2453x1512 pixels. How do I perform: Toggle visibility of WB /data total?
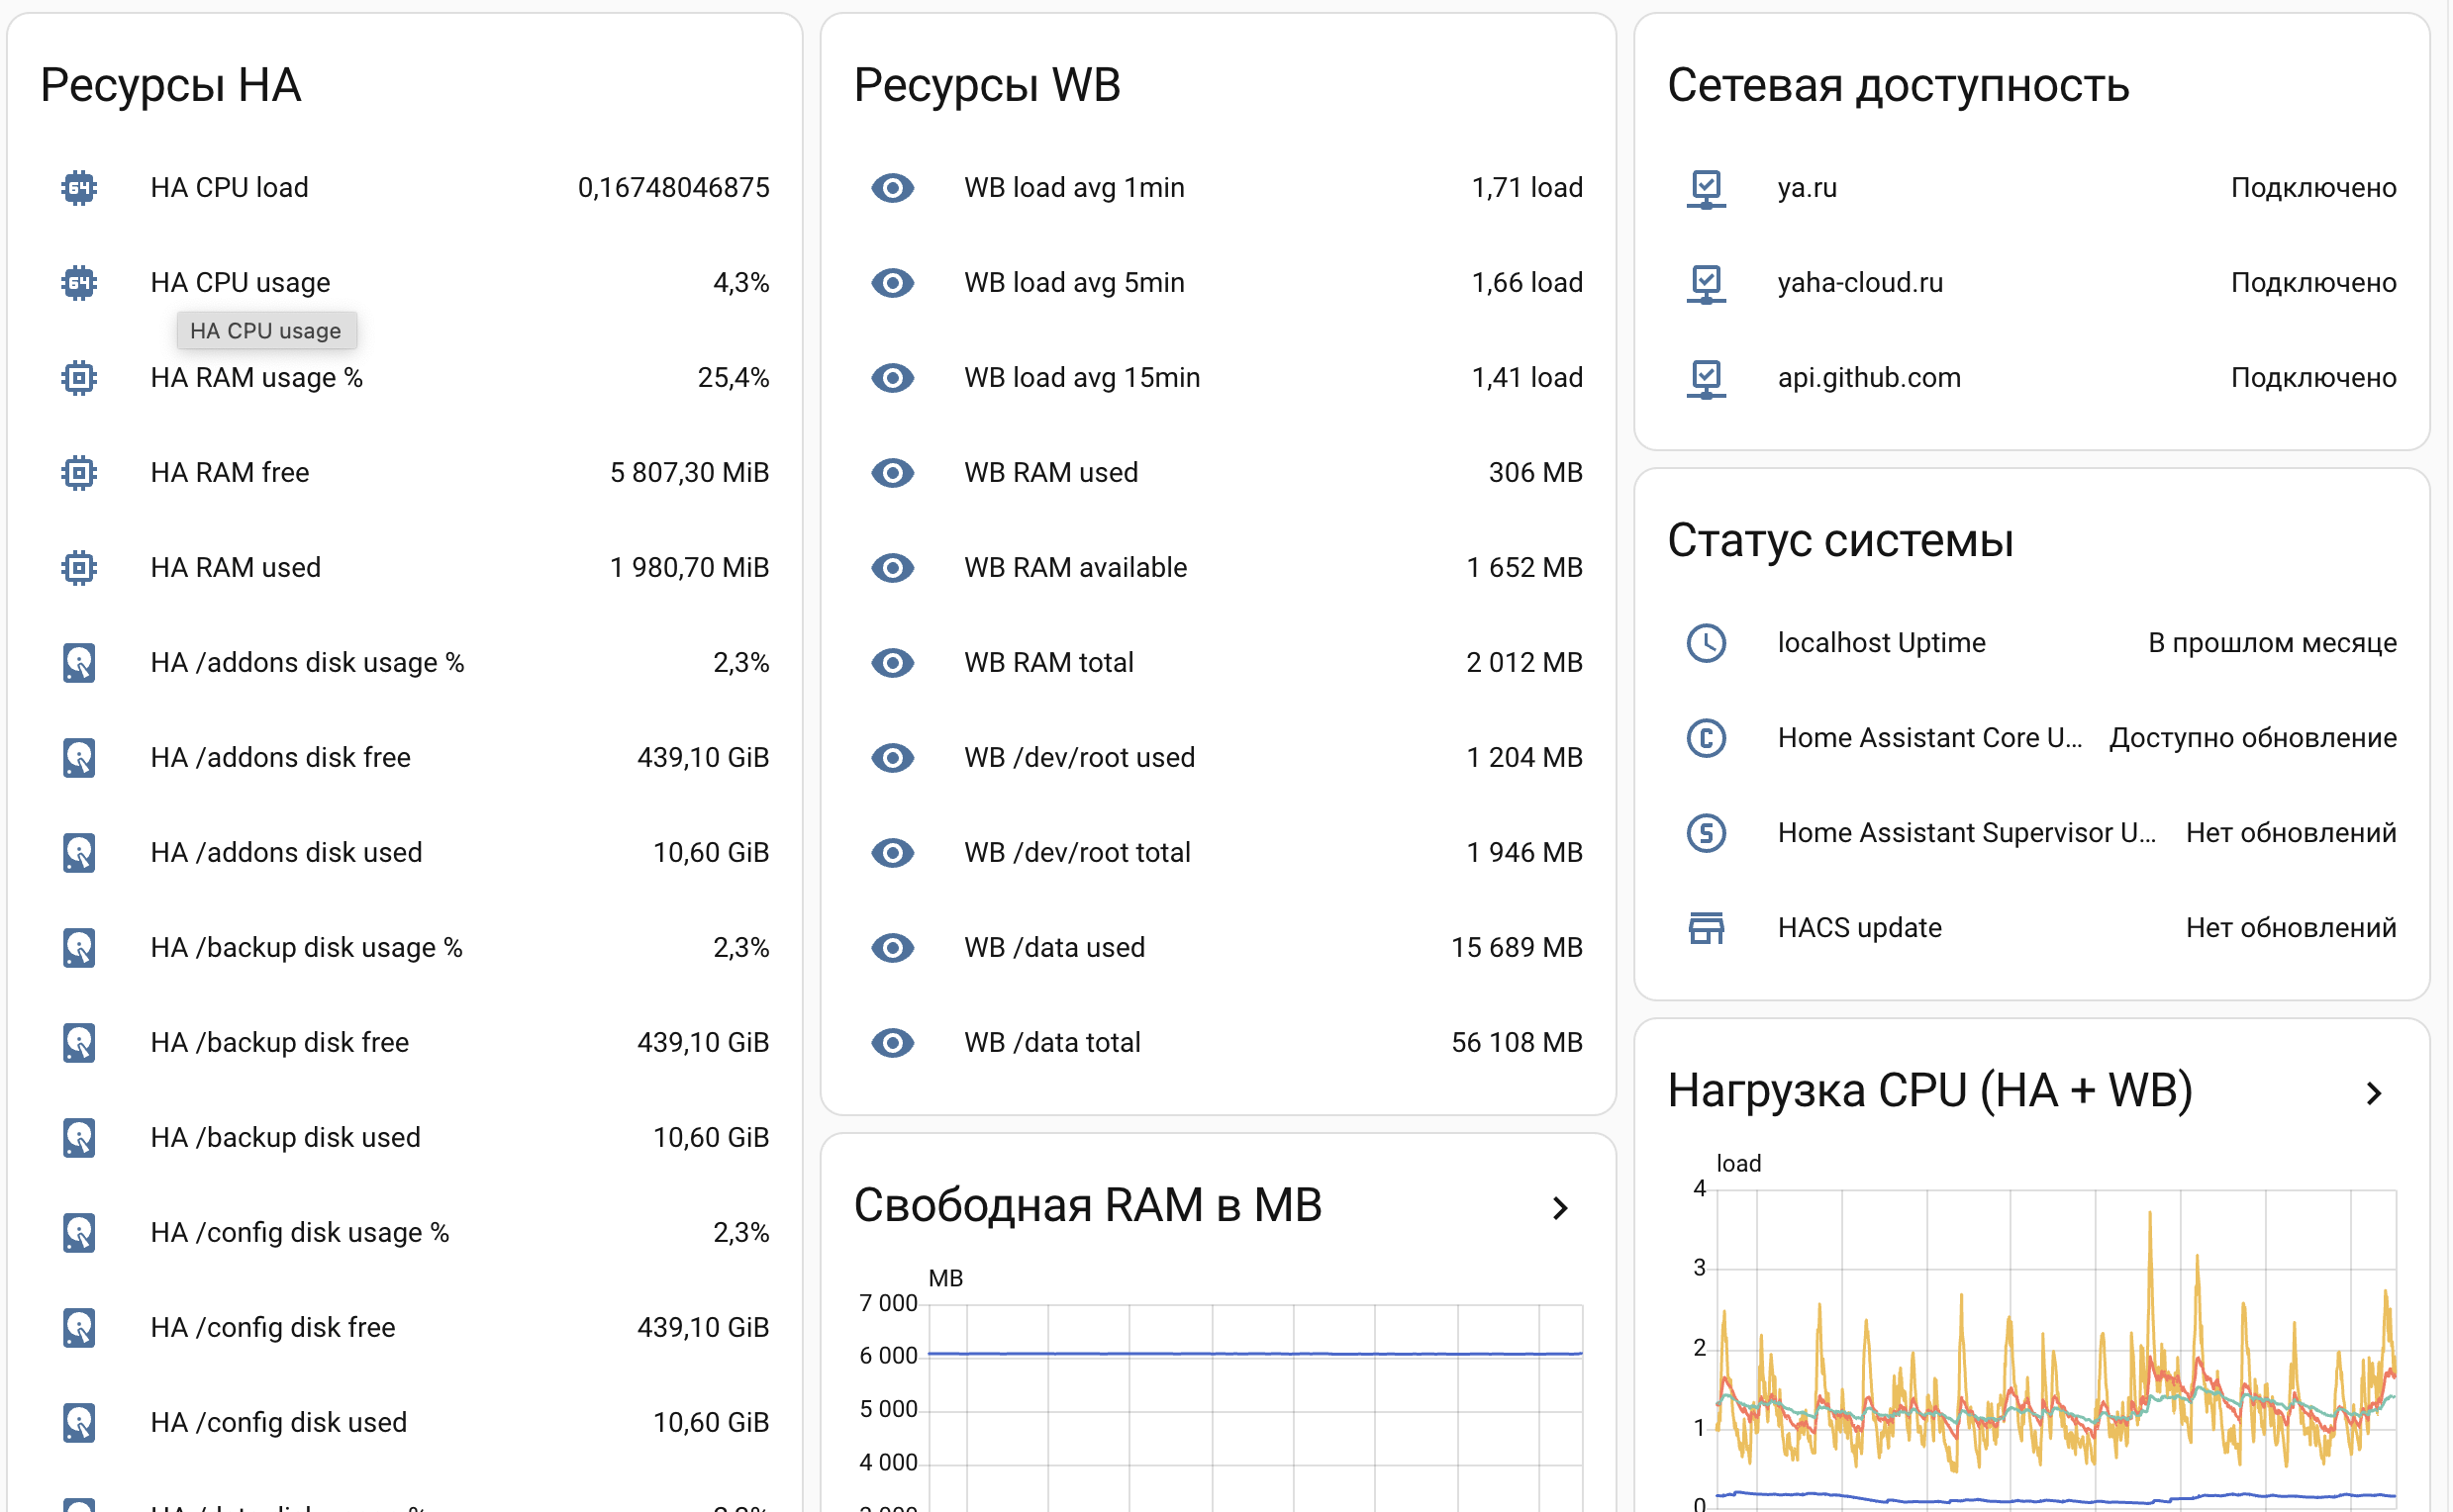coord(892,1042)
